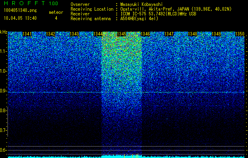
Task: Click the 1341 time marker
Action: pos(27,34)
